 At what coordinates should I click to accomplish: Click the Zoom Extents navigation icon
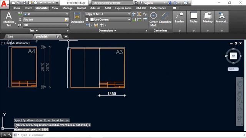point(239,100)
